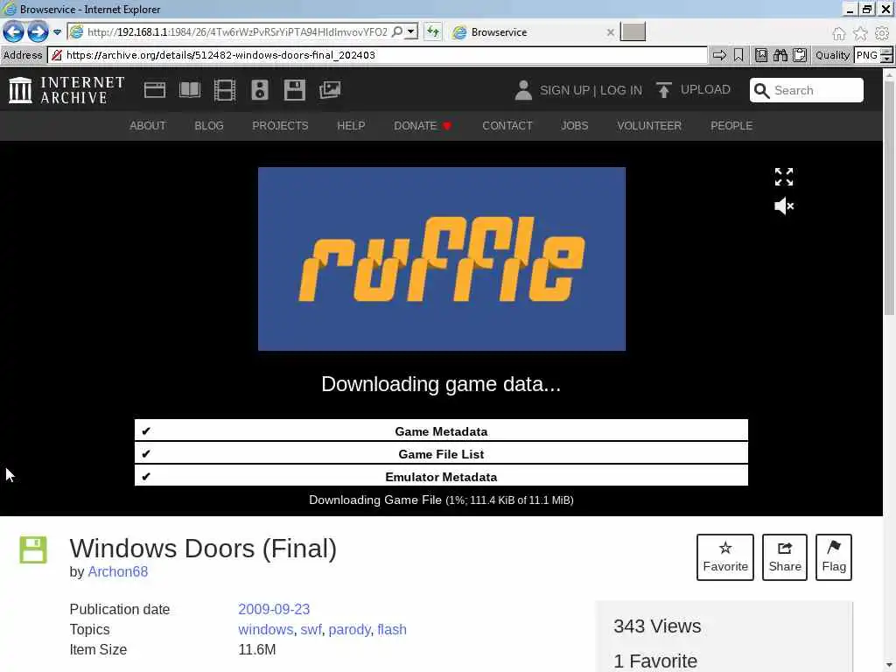Click the Ruffle splash image

click(x=442, y=259)
